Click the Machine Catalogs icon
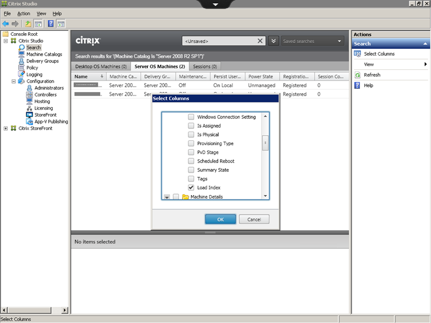Image resolution: width=431 pixels, height=323 pixels. pos(22,54)
